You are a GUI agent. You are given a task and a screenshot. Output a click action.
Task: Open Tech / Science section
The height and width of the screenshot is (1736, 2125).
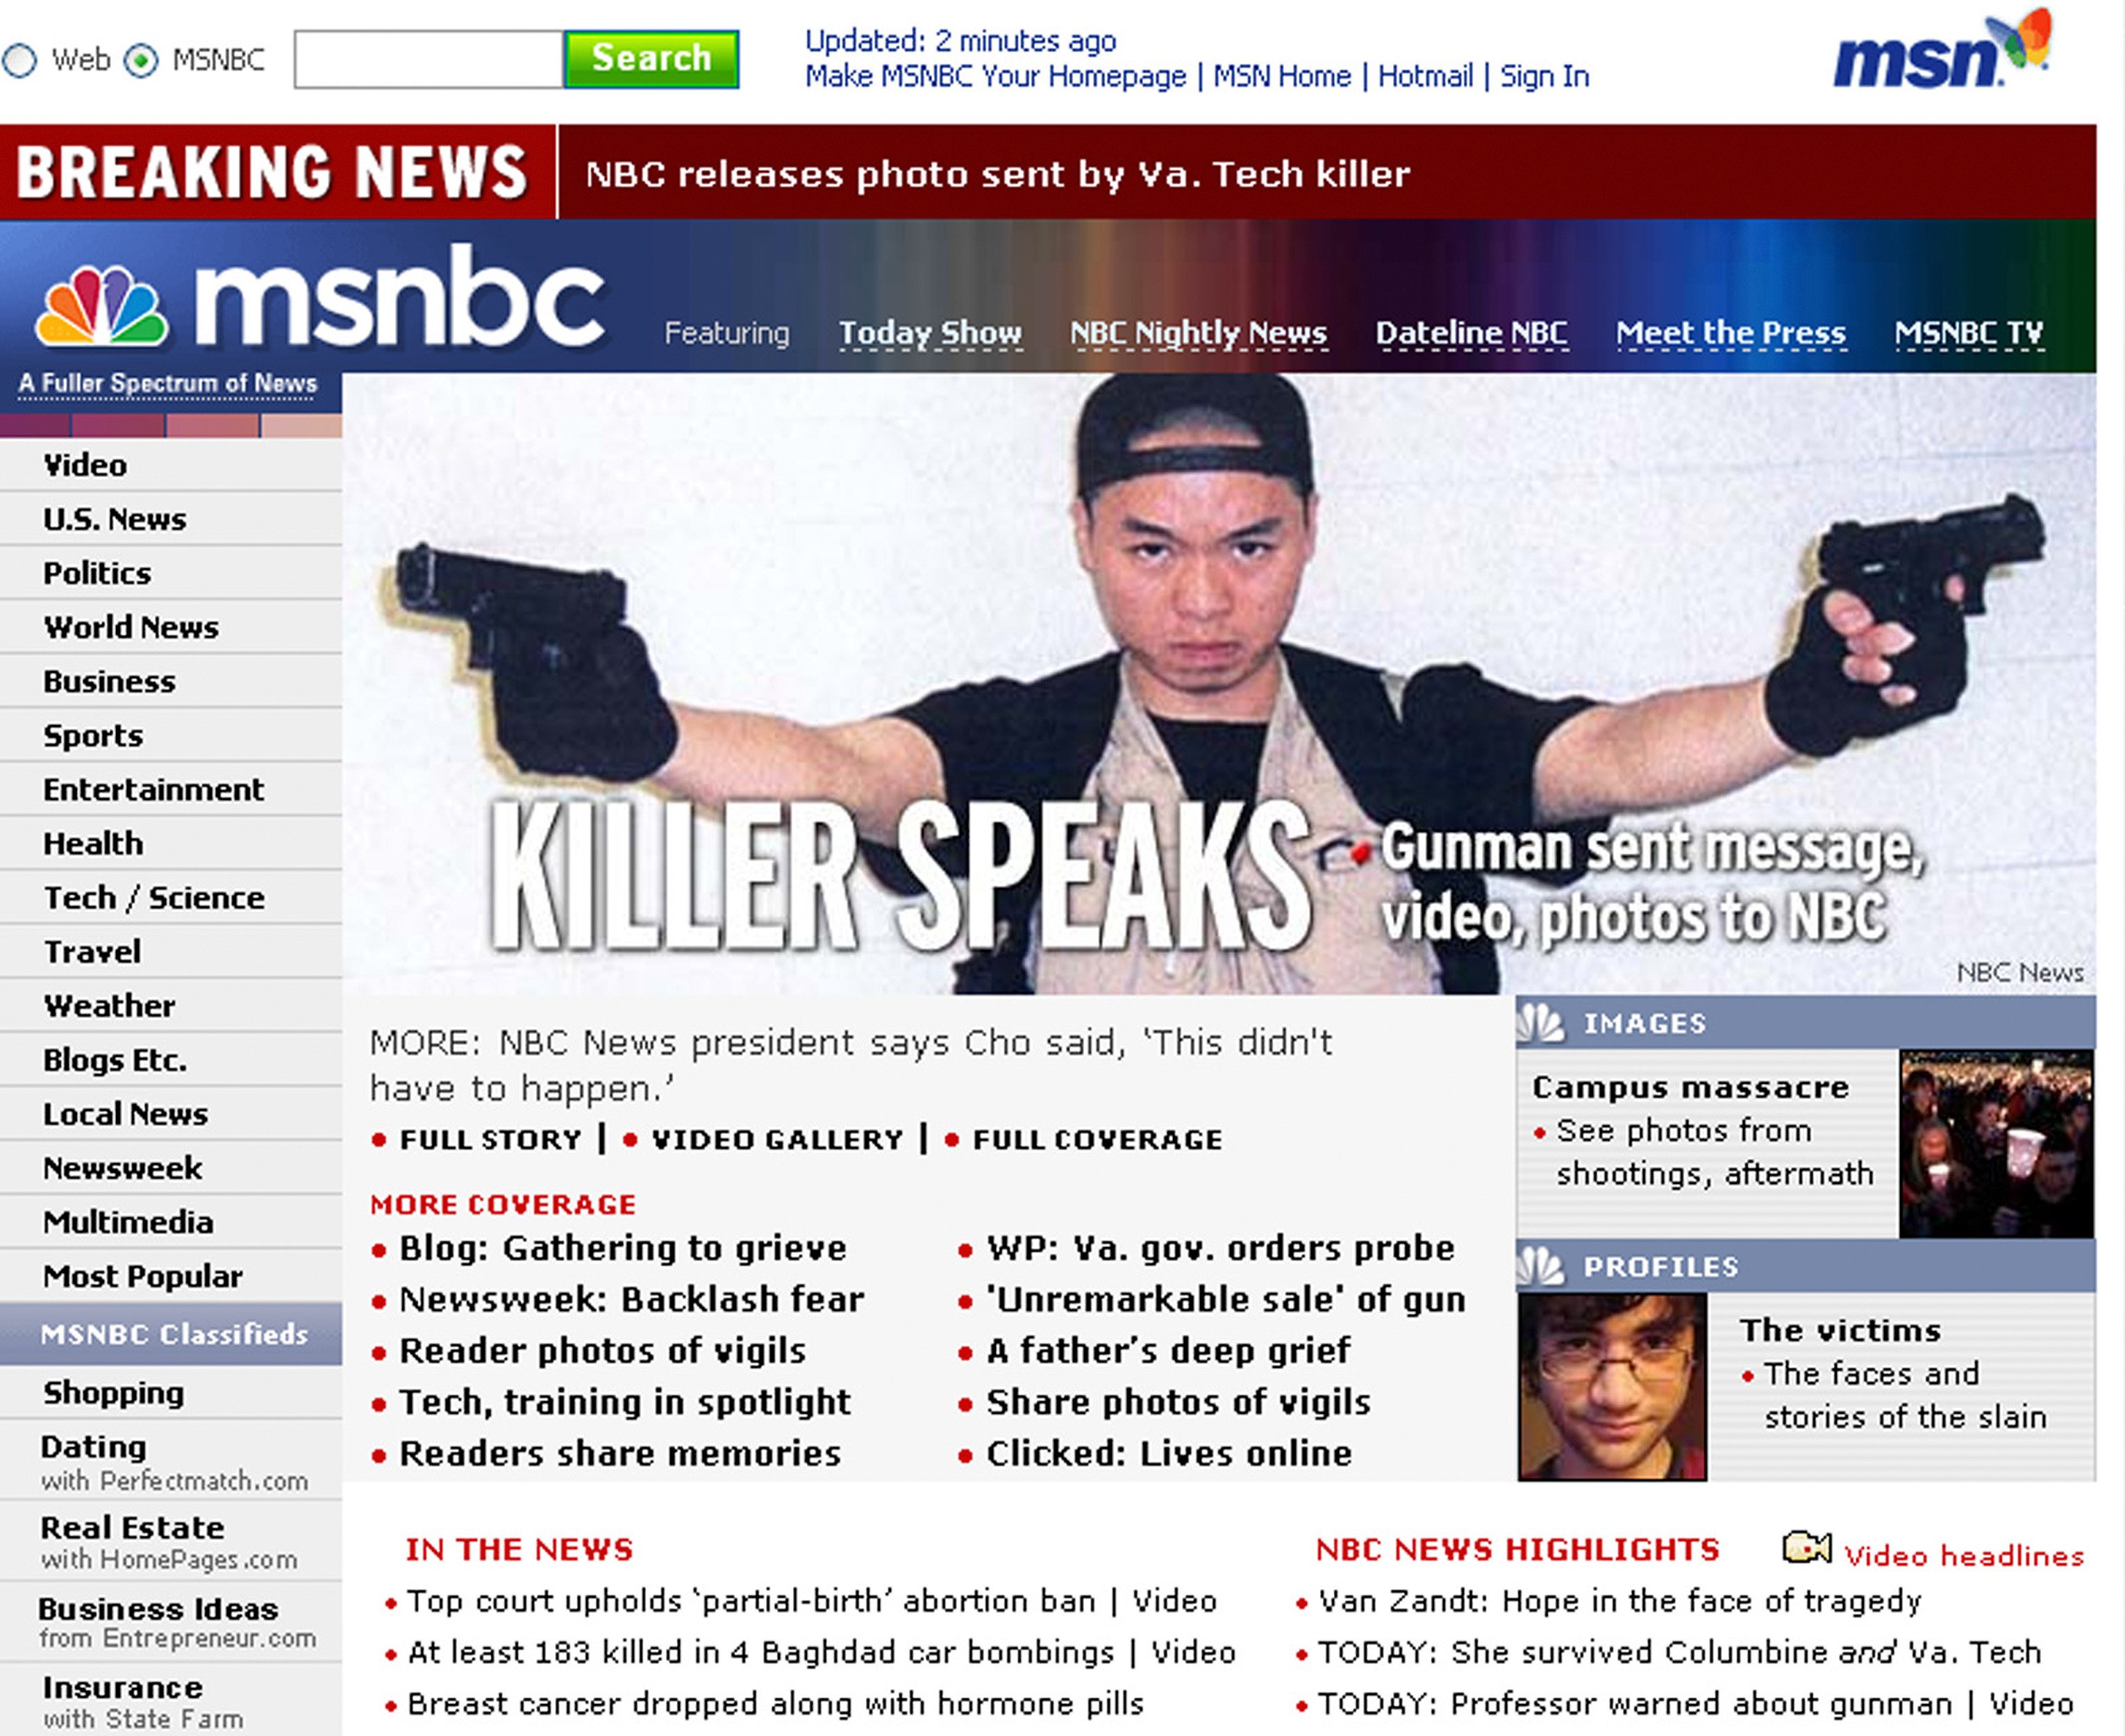pyautogui.click(x=154, y=897)
